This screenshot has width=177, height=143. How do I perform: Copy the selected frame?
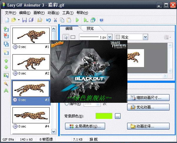62,20
